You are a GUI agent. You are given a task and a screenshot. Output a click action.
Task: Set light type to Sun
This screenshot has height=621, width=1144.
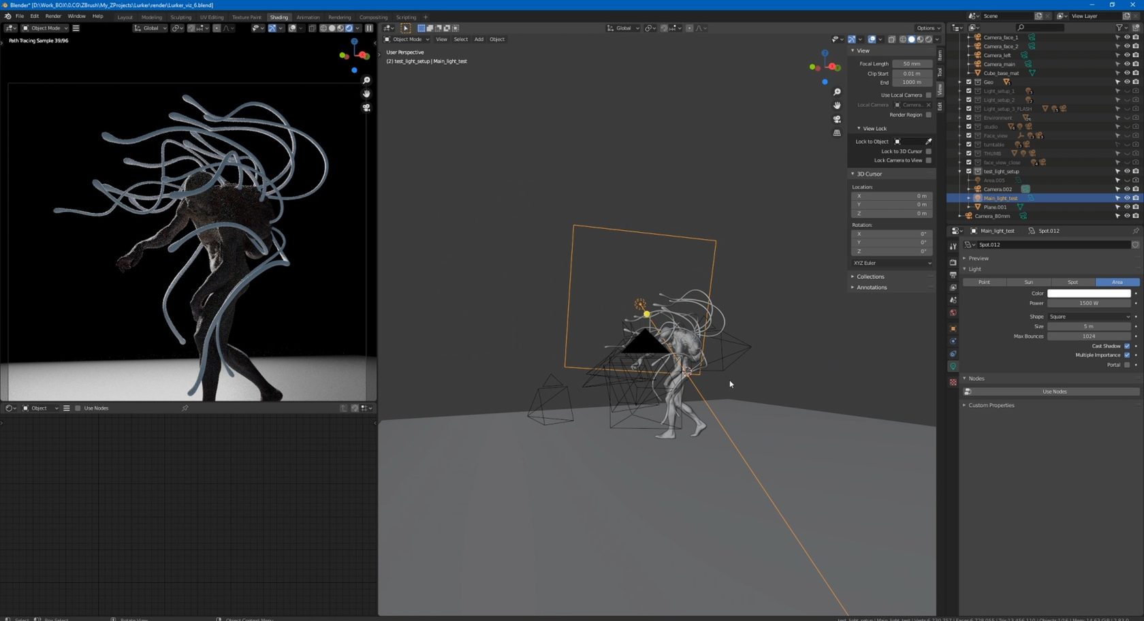1028,282
